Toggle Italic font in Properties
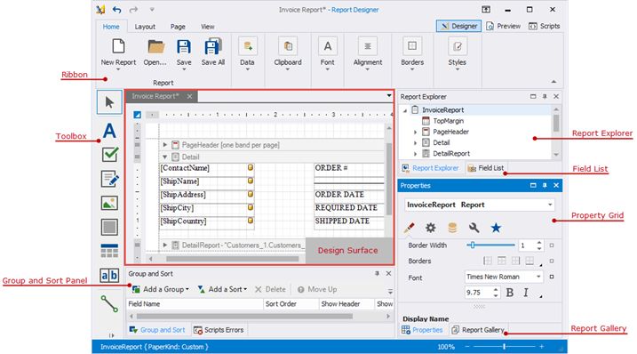The image size is (637, 354). [x=526, y=293]
